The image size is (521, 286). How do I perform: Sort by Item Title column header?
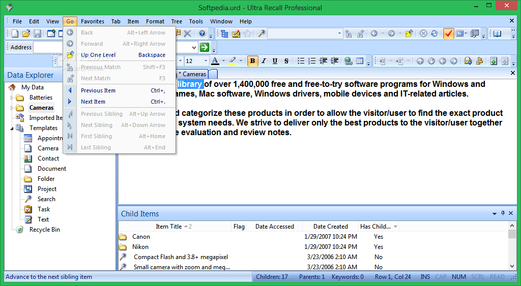tap(175, 227)
